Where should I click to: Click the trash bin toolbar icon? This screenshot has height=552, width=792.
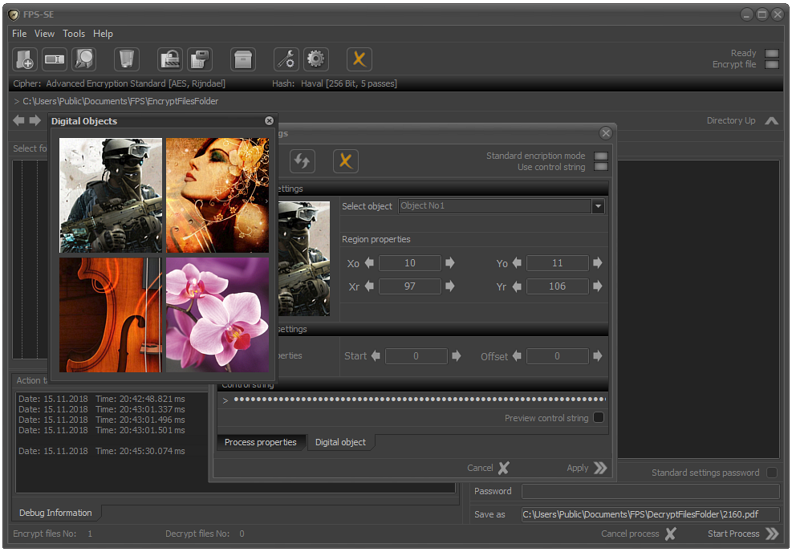point(127,59)
